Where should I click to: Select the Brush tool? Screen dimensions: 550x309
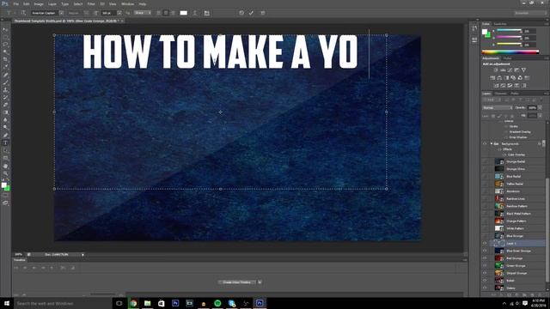pyautogui.click(x=5, y=82)
